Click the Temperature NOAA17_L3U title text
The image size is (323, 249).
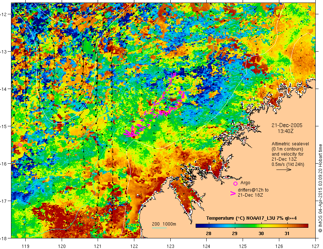[x=251, y=218]
